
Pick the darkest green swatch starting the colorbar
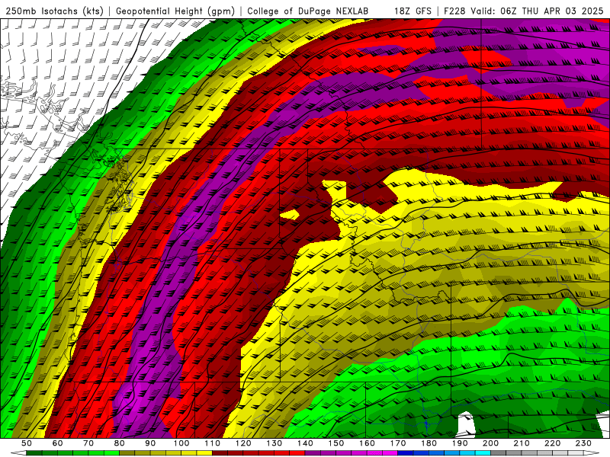click(34, 453)
